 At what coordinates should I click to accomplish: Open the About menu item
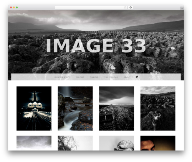tap(127, 77)
